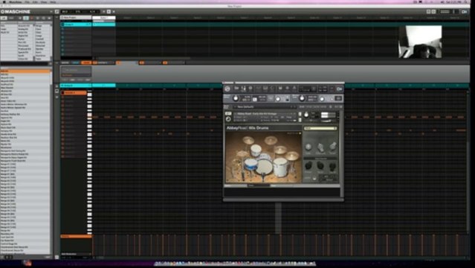Click the Maschine mixer view icon top right

(x=428, y=11)
